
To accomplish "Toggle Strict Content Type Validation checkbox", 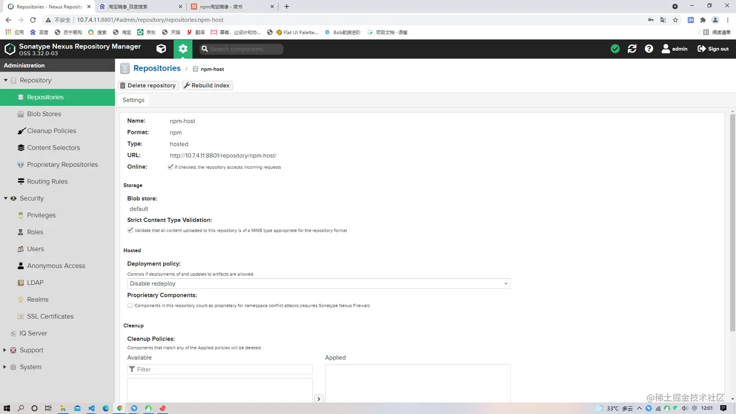I will pyautogui.click(x=130, y=230).
